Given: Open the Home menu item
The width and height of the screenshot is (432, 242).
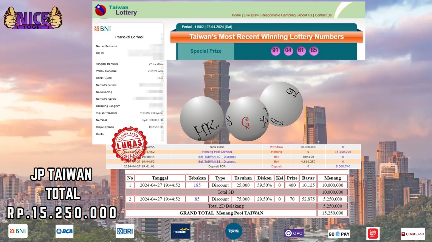Looking at the screenshot, I should point(236,15).
